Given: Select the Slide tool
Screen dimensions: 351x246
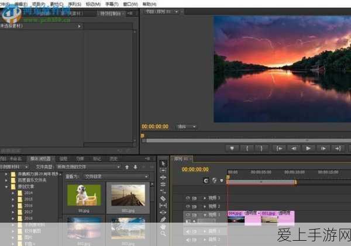Looking at the screenshot, I should point(163,213).
